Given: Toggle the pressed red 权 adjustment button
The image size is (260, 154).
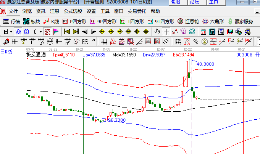Looking at the screenshot, I should [x=47, y=32].
